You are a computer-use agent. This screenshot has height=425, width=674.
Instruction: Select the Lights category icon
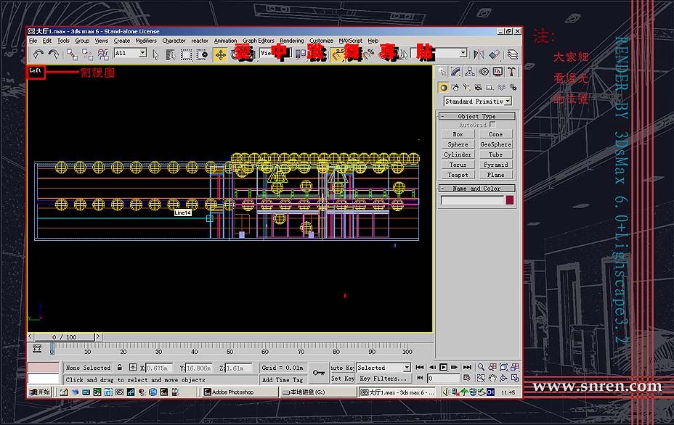466,88
